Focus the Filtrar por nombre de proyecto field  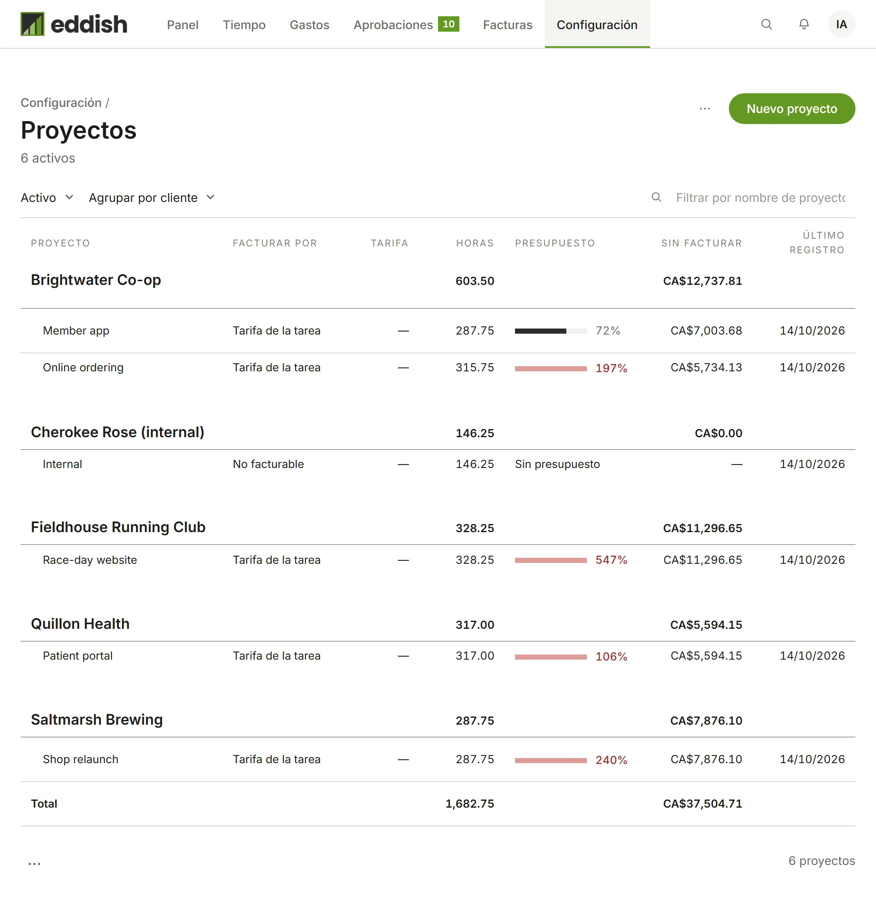761,198
